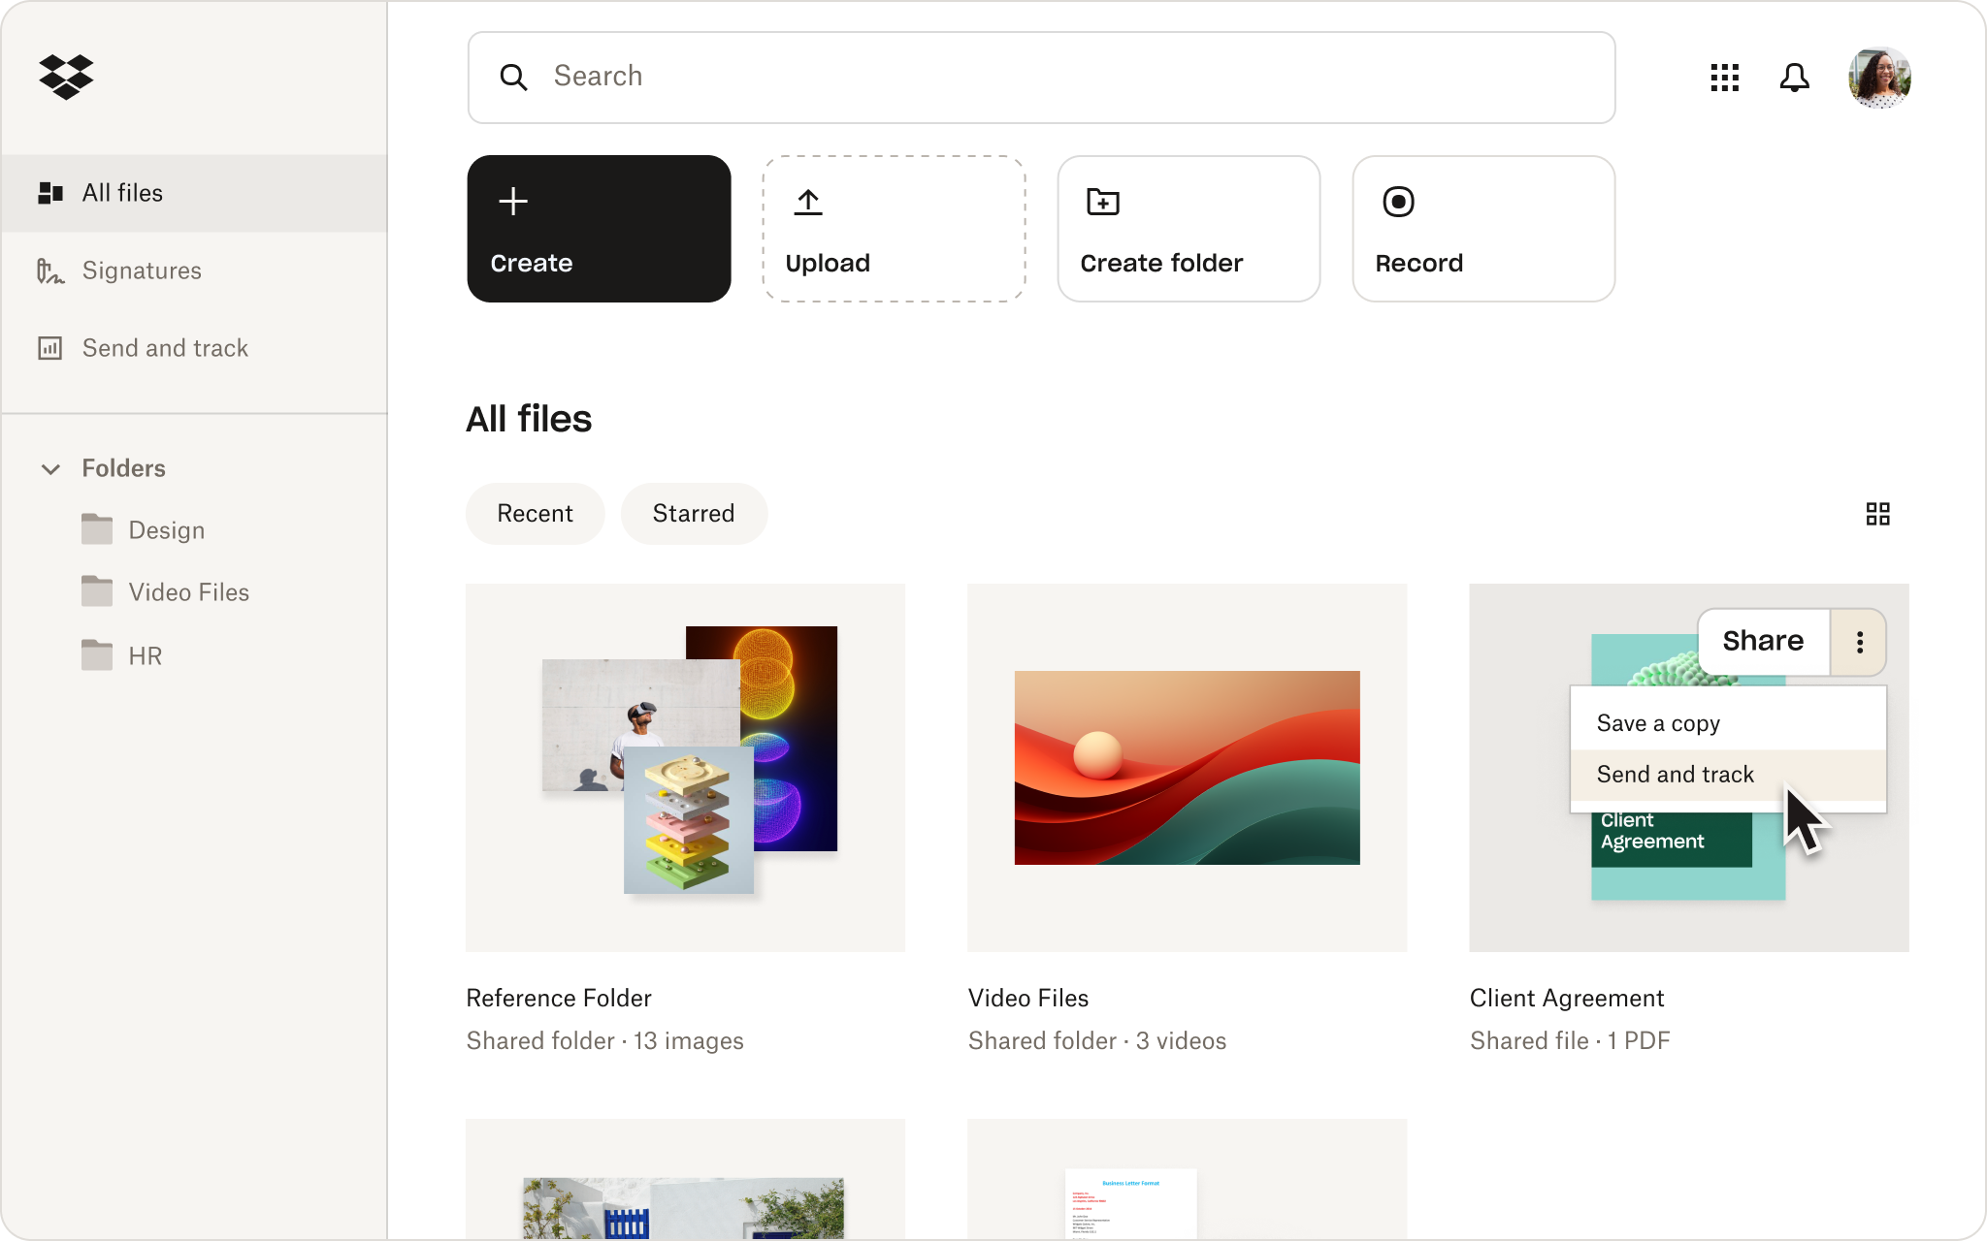Click the Video Files folder thumbnail
1987x1241 pixels.
[1188, 768]
